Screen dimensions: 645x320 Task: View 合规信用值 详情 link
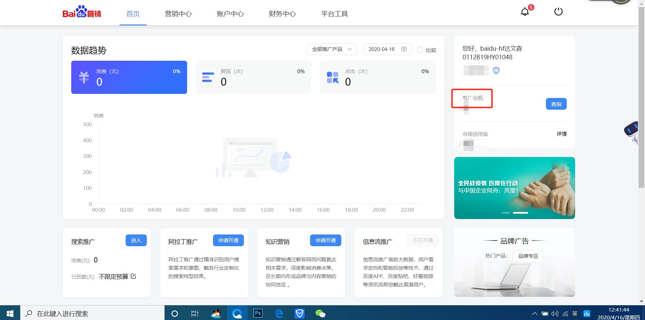[561, 134]
